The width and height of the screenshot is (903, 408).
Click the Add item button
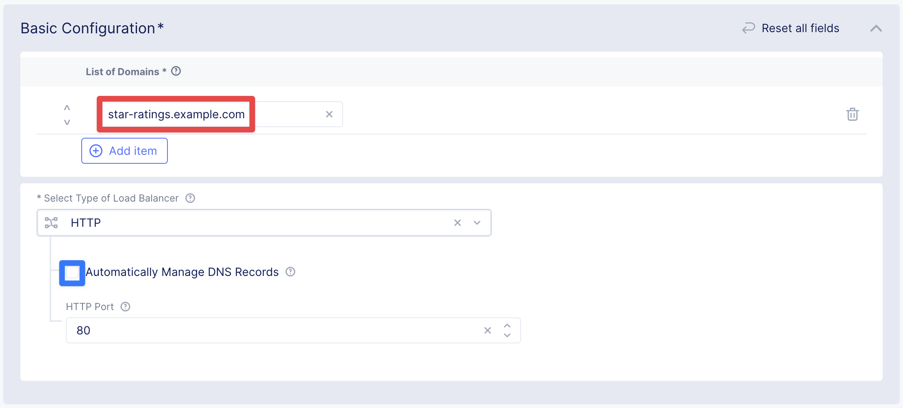(x=124, y=151)
